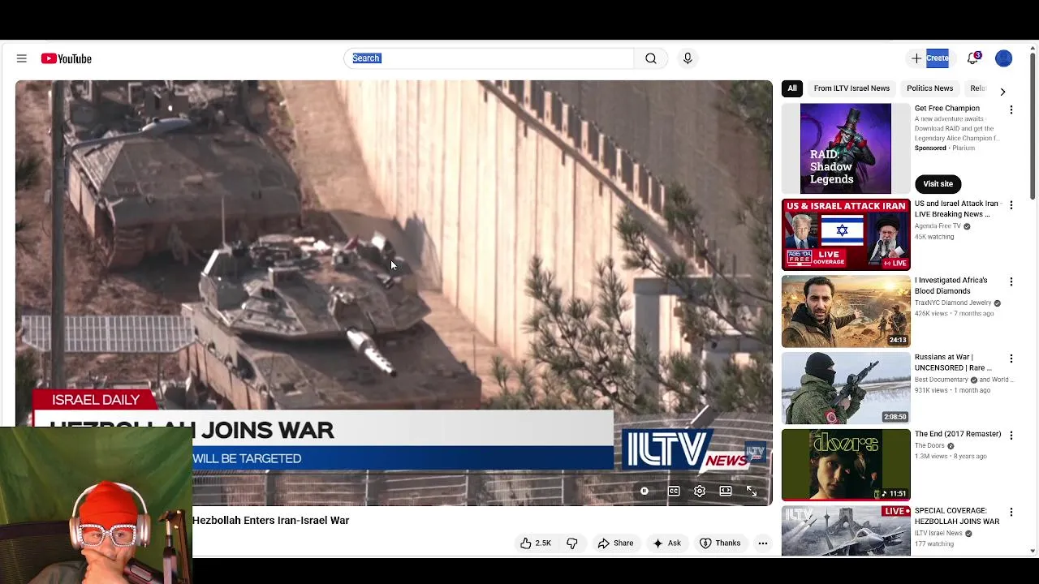The height and width of the screenshot is (584, 1039).
Task: Click the 'Sponsored' label on ad
Action: click(x=930, y=148)
